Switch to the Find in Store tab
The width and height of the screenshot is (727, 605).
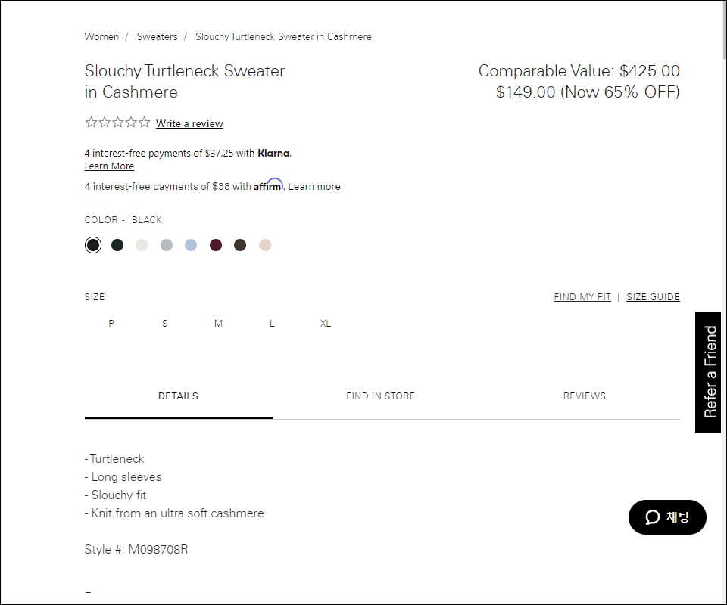pyautogui.click(x=381, y=396)
